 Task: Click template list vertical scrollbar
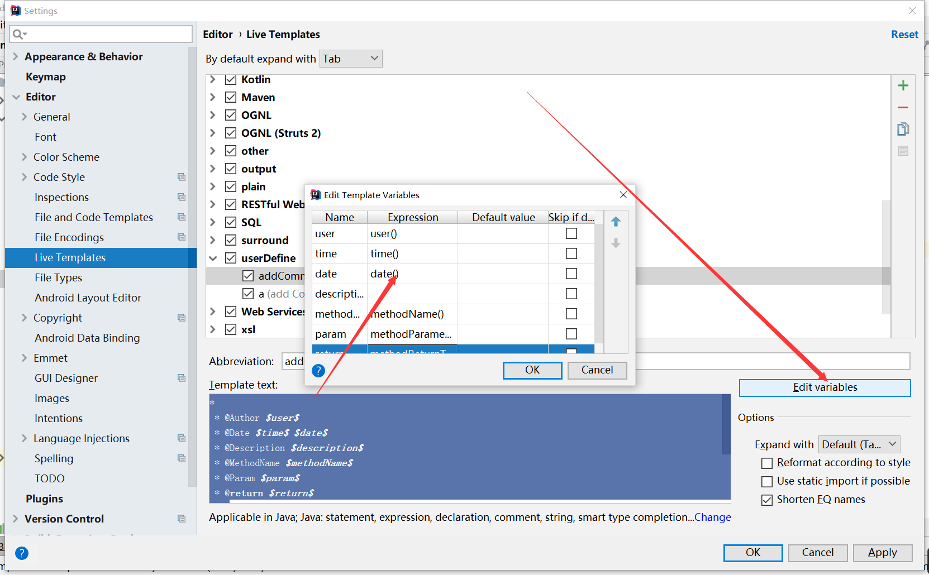click(886, 257)
